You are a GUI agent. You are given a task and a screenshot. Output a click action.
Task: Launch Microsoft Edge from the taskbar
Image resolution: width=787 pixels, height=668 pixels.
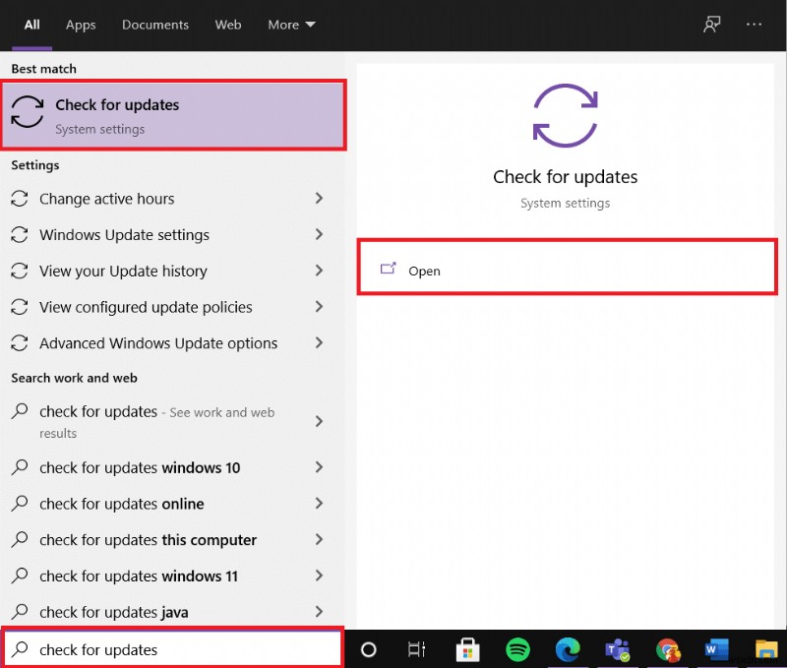(568, 649)
